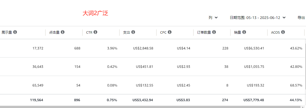Click info icon next to 支出

click(133, 32)
